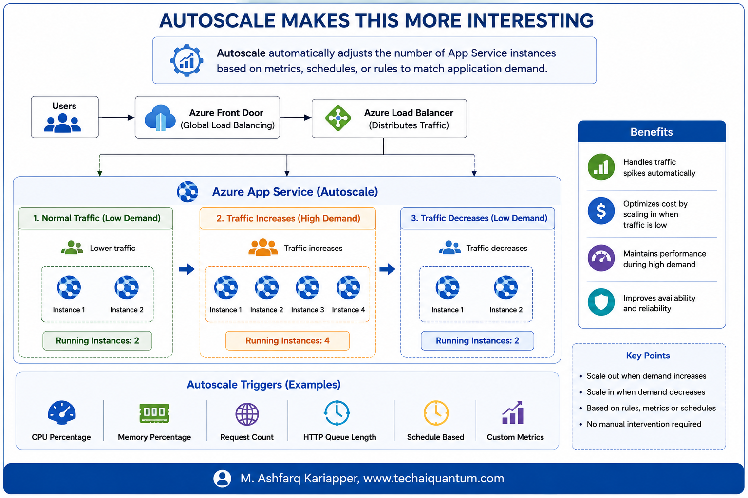The width and height of the screenshot is (748, 498).
Task: Click the author profile avatar icon
Action: coord(223,479)
